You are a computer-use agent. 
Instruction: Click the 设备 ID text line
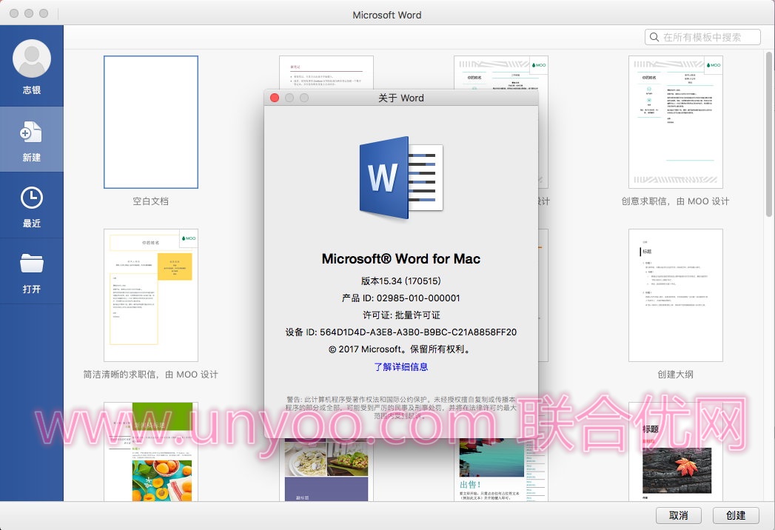click(x=401, y=332)
